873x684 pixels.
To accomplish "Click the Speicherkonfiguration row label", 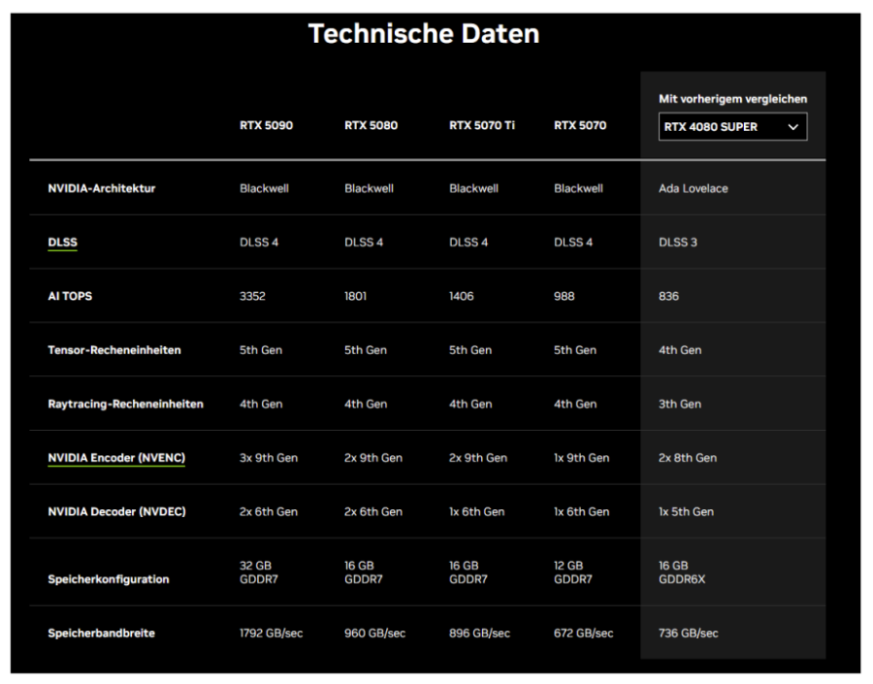I will click(109, 579).
